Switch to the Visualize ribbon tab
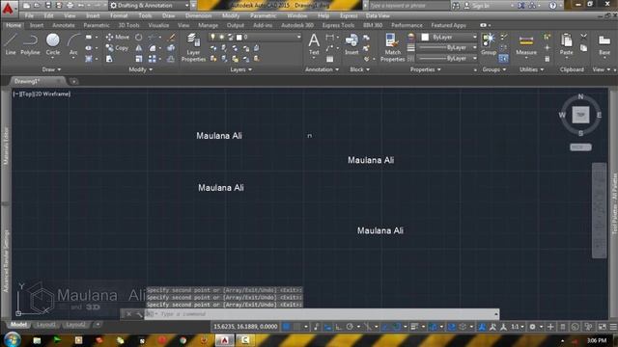Viewport: 618px width, 347px height. [x=158, y=25]
